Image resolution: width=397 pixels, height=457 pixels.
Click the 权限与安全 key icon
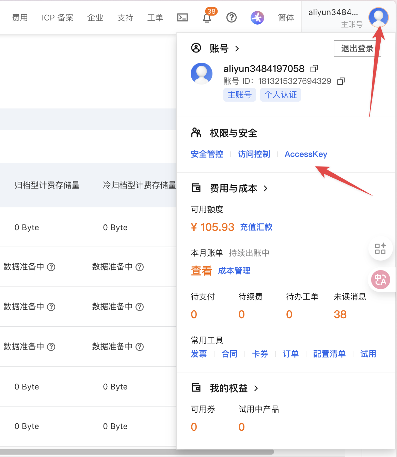coord(196,133)
